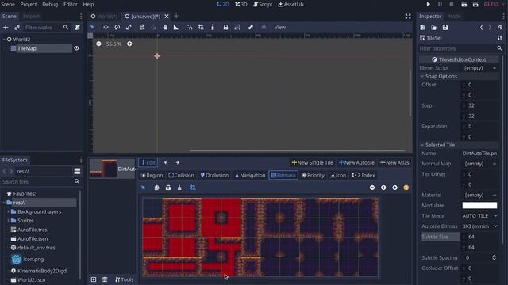The image size is (508, 285).
Task: Play the project
Action: point(429,4)
